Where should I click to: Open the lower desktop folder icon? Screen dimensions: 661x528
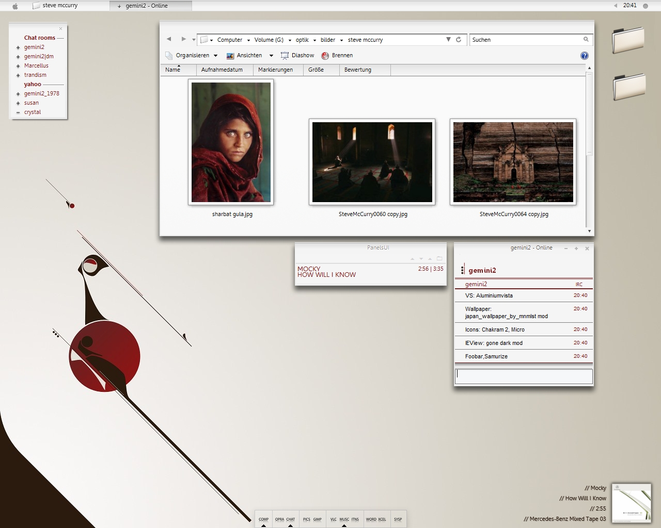[629, 87]
